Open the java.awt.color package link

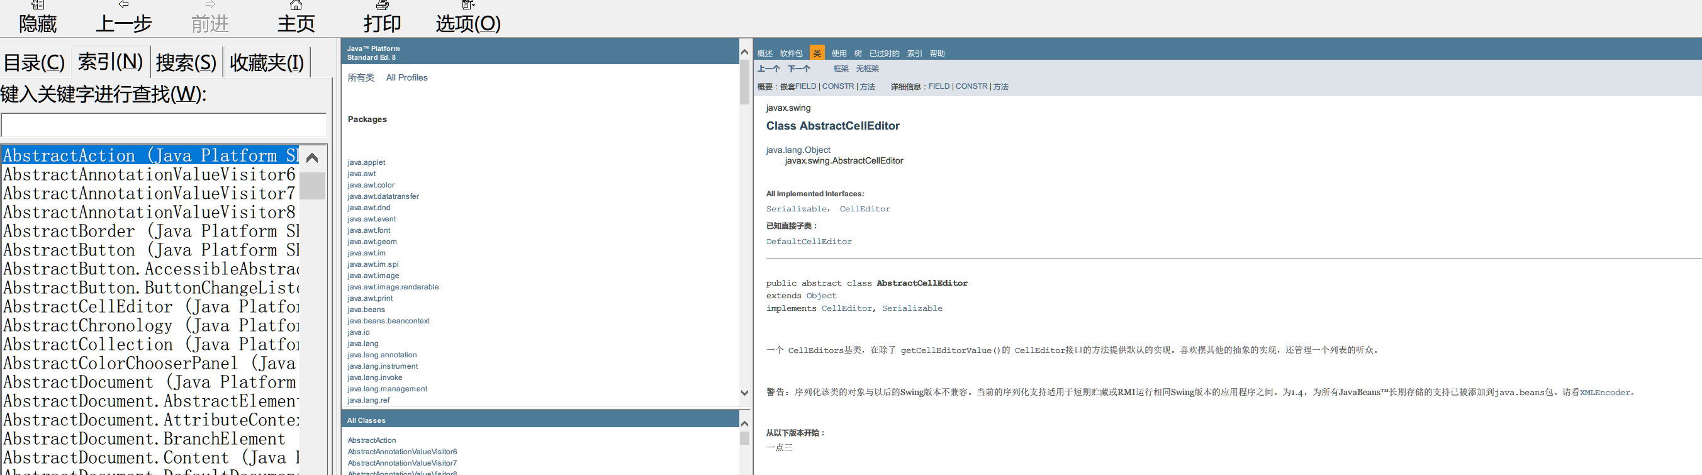coord(371,185)
